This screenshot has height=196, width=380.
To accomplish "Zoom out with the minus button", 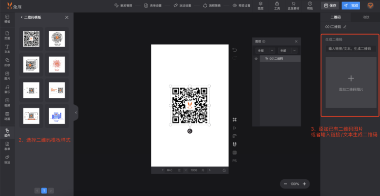I will pyautogui.click(x=285, y=184).
